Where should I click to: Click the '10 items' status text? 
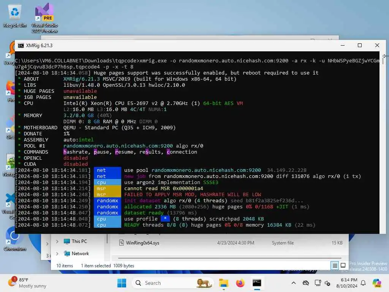(x=65, y=266)
